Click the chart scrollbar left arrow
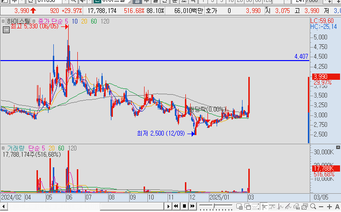The height and width of the screenshot is (212, 341). click(4, 206)
